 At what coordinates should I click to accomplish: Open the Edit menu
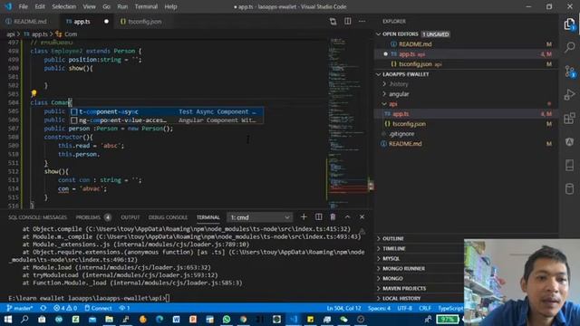[40, 6]
